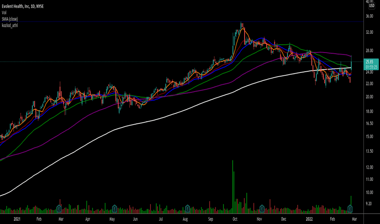This screenshot has height=224, width=380.
Task: Click the May time axis label
Action: pos(112,219)
